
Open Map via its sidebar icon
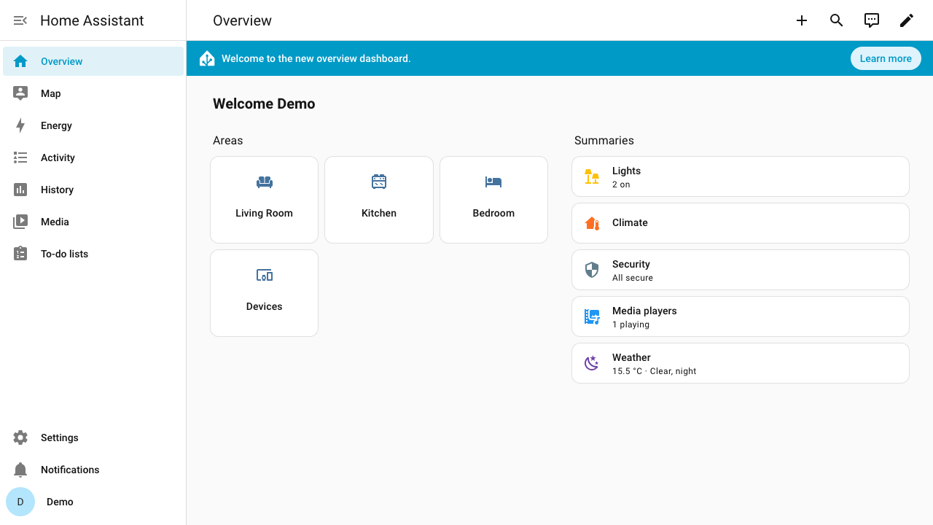click(20, 93)
